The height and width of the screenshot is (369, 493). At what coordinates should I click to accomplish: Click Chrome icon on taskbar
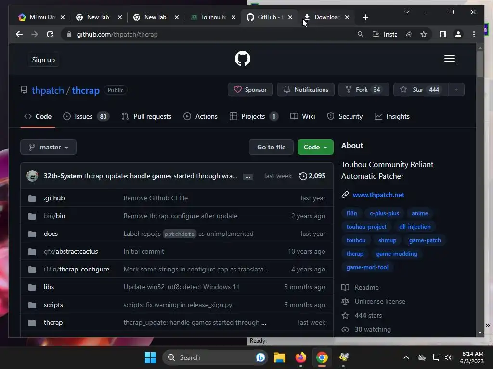[322, 357]
